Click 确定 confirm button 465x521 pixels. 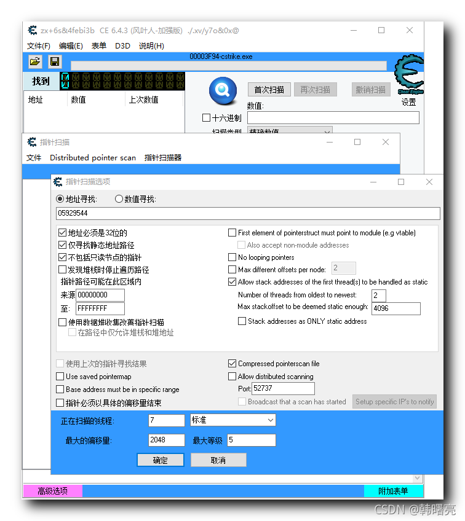tap(161, 460)
